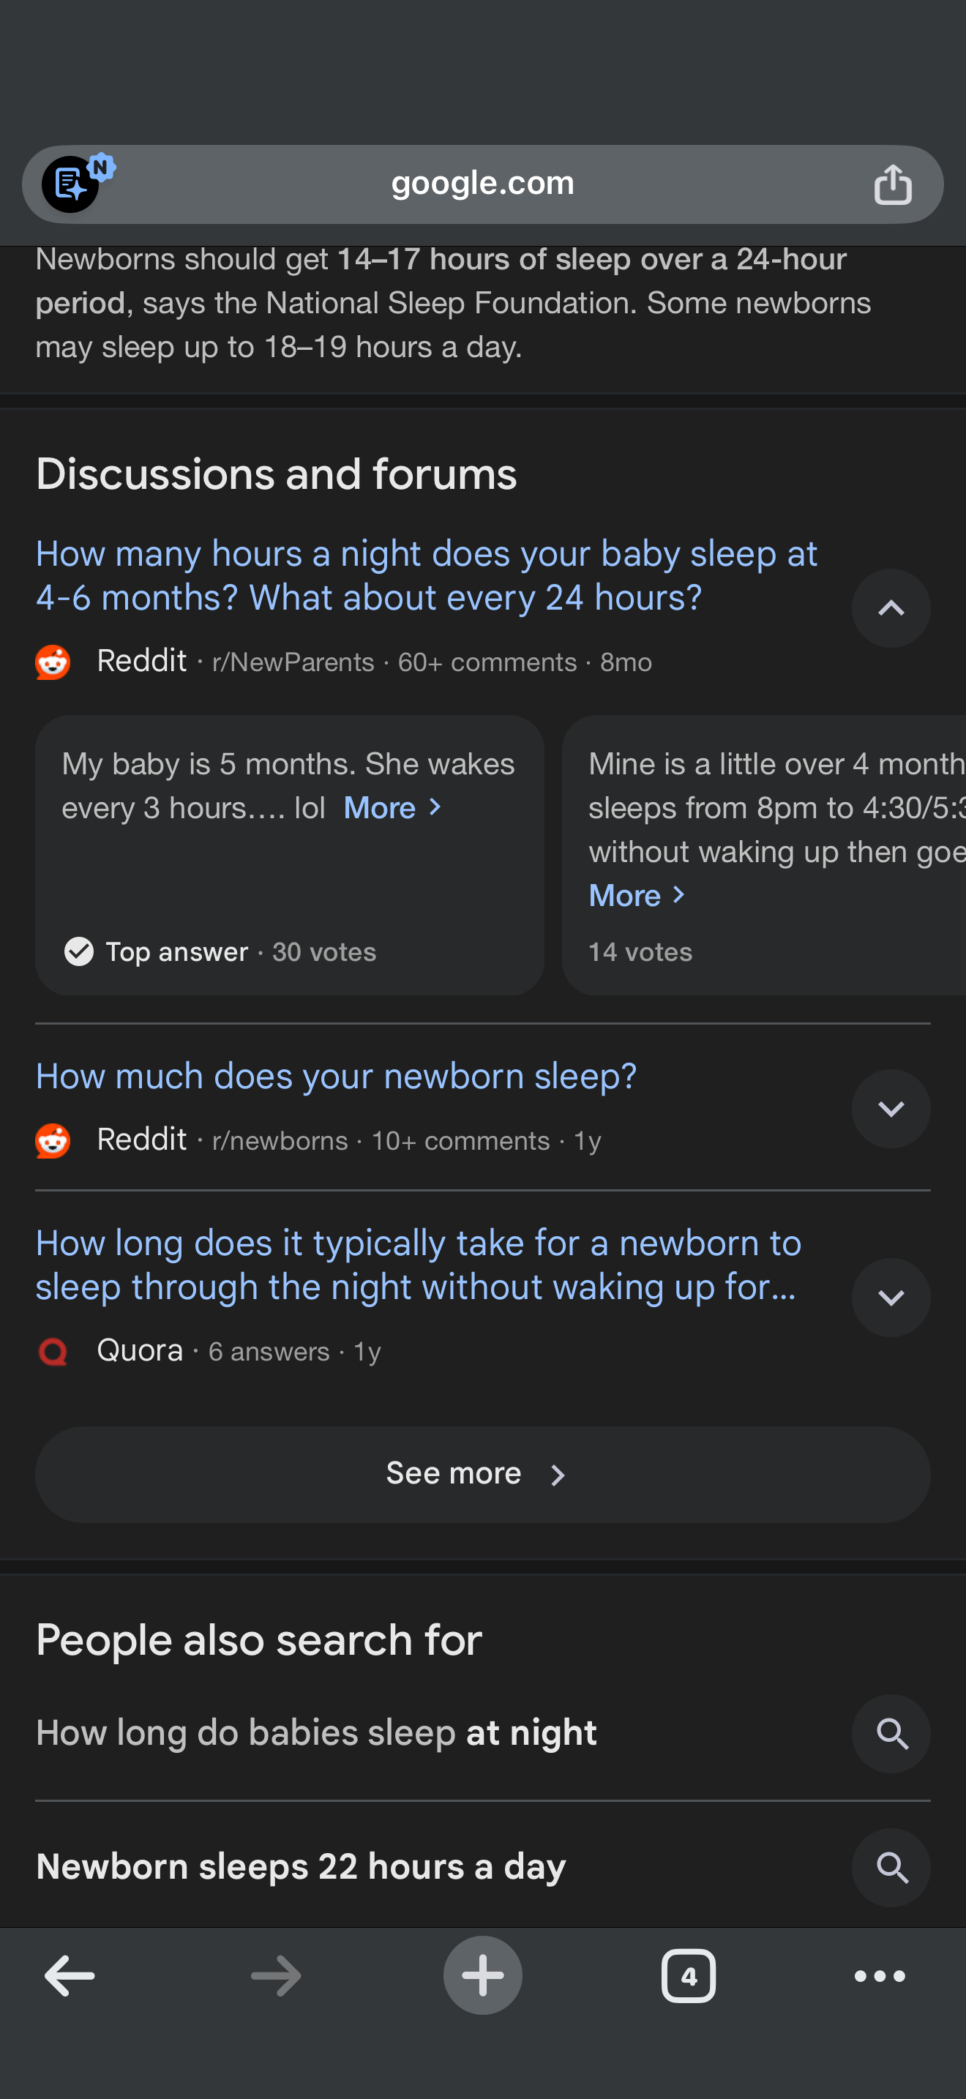Tap the forward arrow in bottom bar
The width and height of the screenshot is (966, 2099).
click(x=275, y=1975)
